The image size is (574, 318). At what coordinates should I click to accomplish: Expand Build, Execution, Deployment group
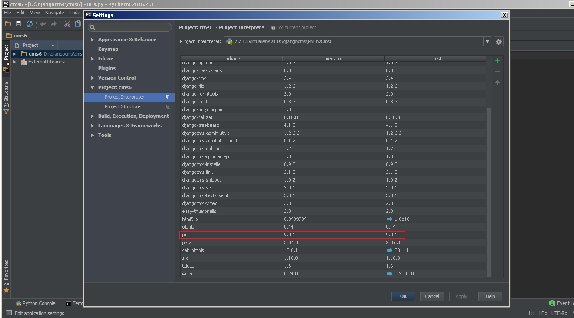coord(92,116)
